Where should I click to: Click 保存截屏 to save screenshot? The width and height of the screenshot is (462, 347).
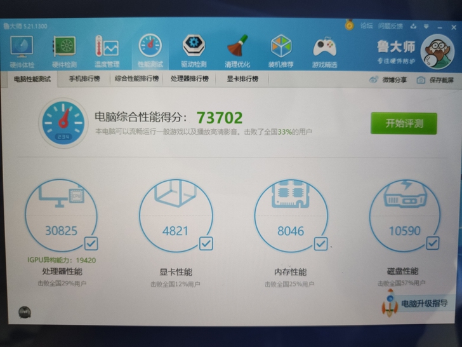435,80
